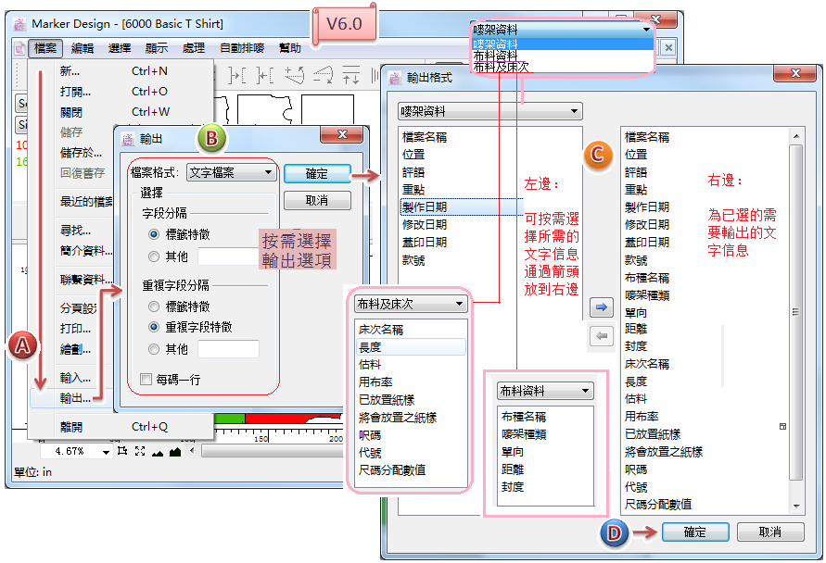Click 取消 in the 輸出格式 dialog

[x=770, y=532]
